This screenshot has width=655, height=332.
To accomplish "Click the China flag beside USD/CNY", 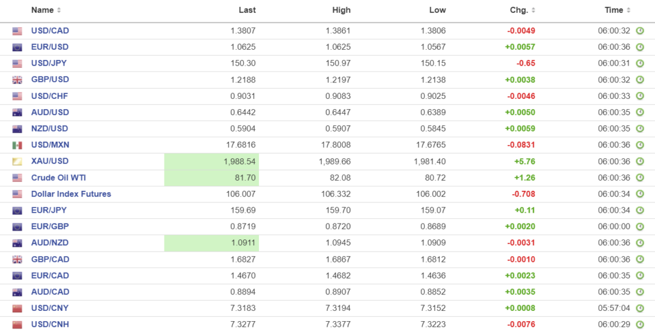I will [x=17, y=308].
